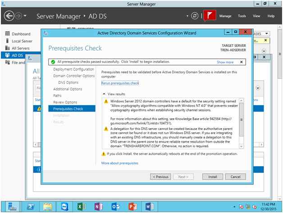Select Dashboard in the sidebar
The height and width of the screenshot is (213, 283).
21,34
